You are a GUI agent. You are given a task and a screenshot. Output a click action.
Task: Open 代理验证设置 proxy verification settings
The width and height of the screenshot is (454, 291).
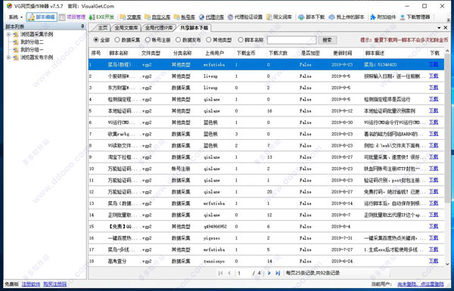click(245, 17)
